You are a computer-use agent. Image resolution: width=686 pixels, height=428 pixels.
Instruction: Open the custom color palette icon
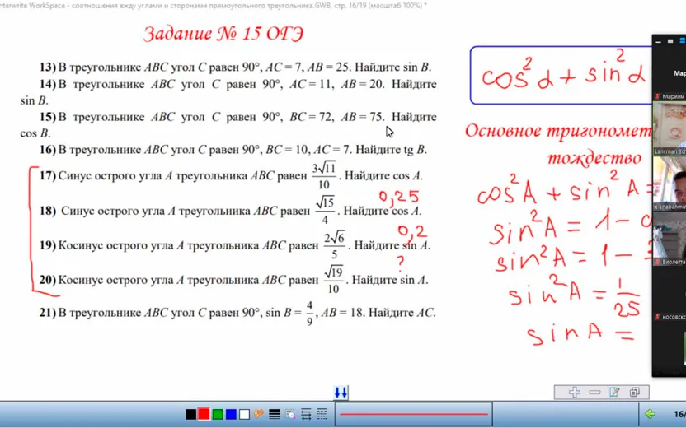(x=259, y=413)
